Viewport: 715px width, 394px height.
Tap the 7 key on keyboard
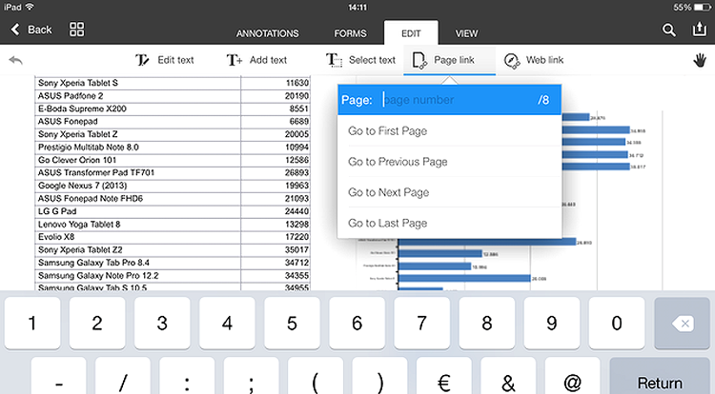[x=422, y=323]
